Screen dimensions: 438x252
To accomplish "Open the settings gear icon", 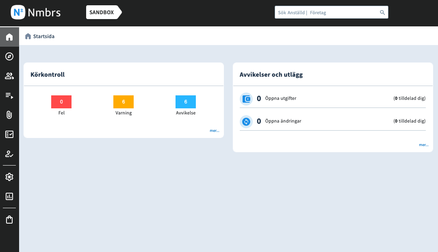I will coord(9,177).
